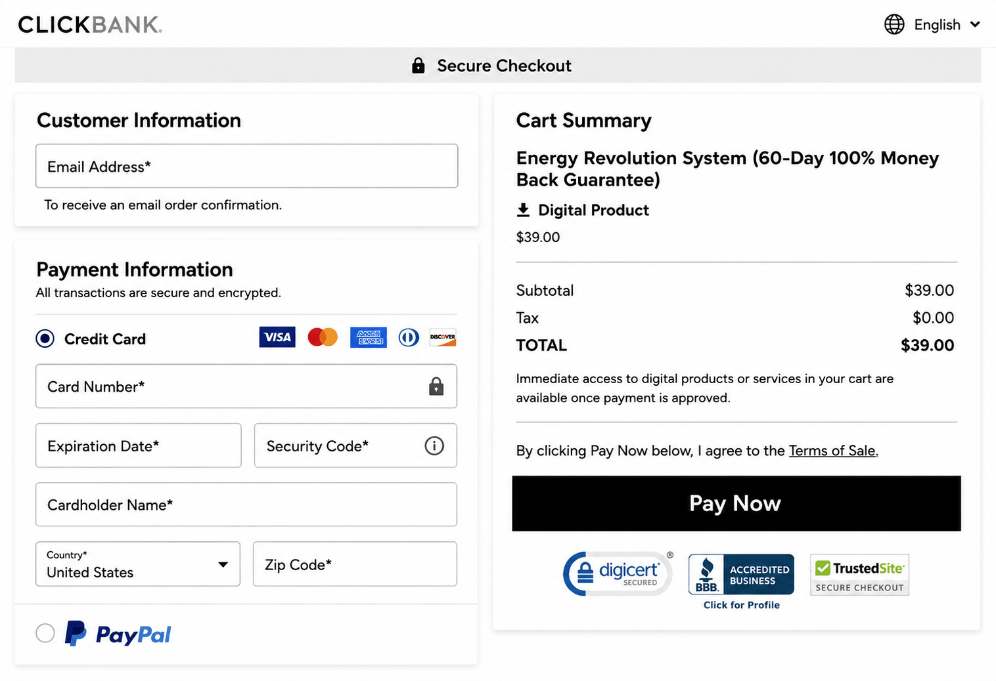This screenshot has height=681, width=996.
Task: Focus the Expiration Date field
Action: point(139,445)
